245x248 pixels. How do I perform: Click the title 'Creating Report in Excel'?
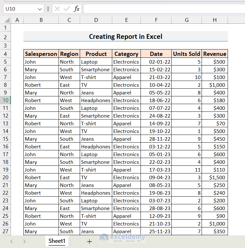point(126,37)
